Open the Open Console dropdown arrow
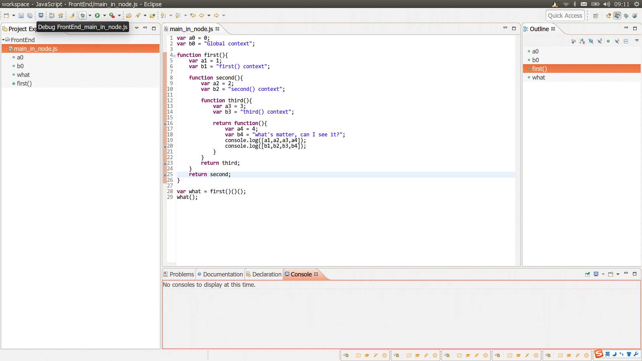This screenshot has height=361, width=642. pos(618,274)
